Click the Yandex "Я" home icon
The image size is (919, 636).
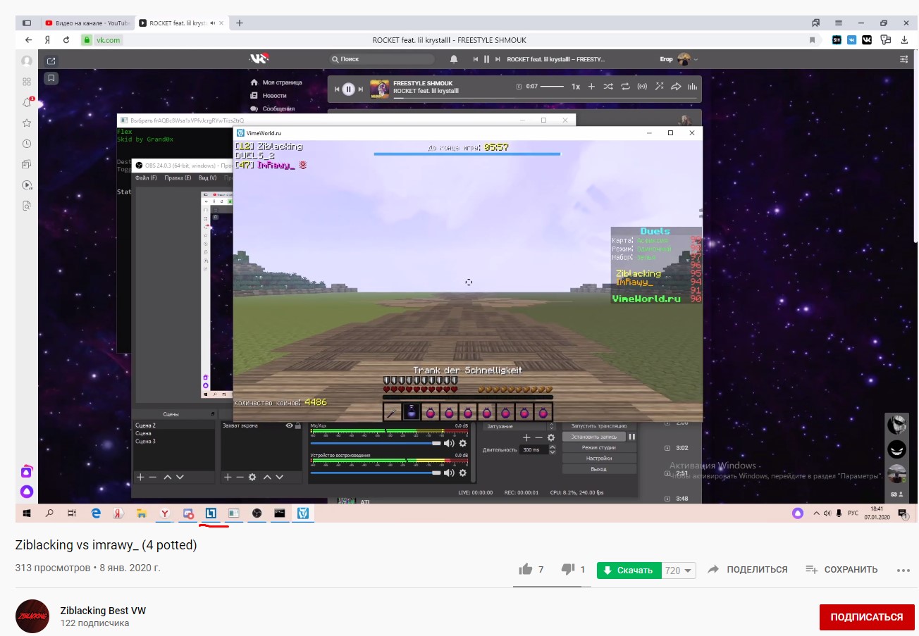coord(47,40)
